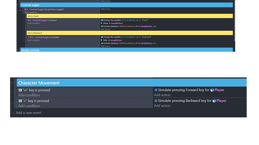Click the toggle icon in the Set to Touch condition
259x145 pixels.
coord(29,21)
